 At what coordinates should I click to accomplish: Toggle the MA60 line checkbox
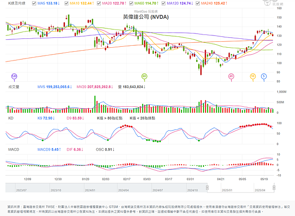click(x=131, y=3)
